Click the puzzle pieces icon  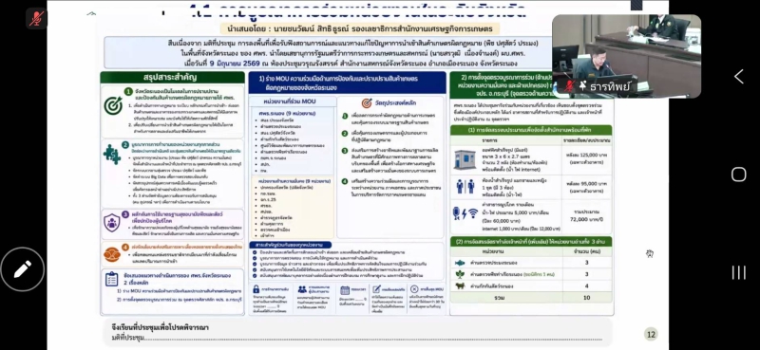tap(112, 155)
